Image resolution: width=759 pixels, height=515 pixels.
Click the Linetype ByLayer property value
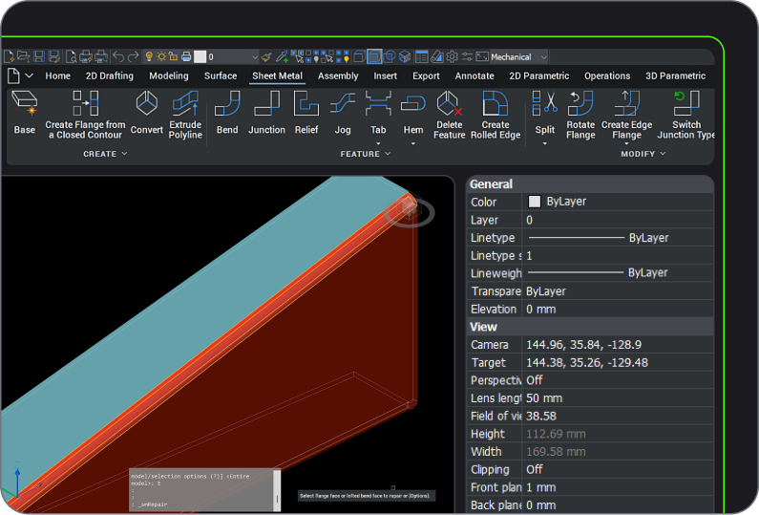point(617,238)
